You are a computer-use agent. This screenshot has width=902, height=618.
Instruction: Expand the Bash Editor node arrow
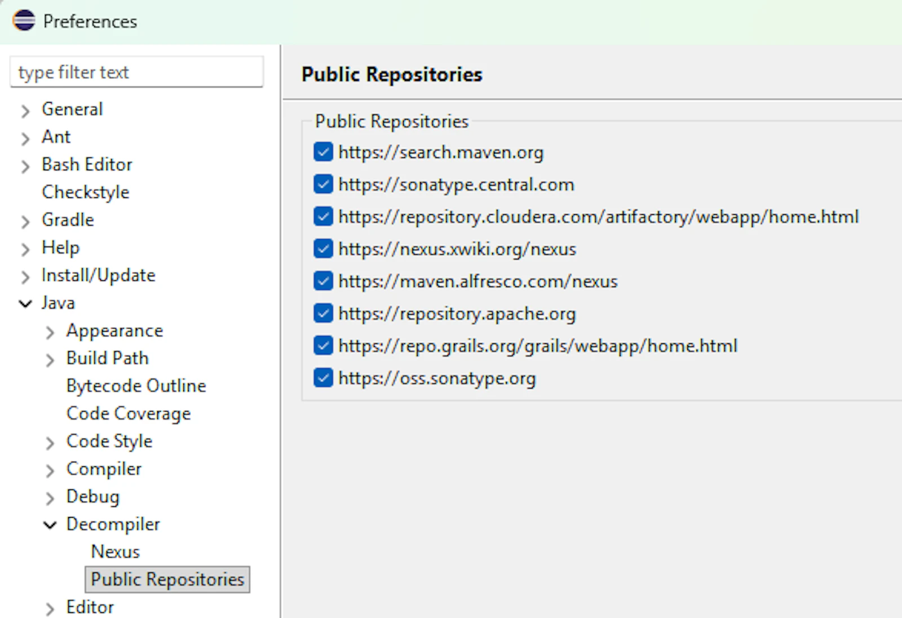[x=25, y=166]
